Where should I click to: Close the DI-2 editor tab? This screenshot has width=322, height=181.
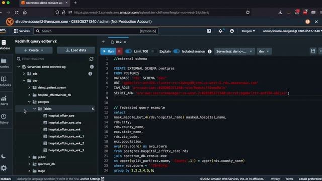[125, 42]
